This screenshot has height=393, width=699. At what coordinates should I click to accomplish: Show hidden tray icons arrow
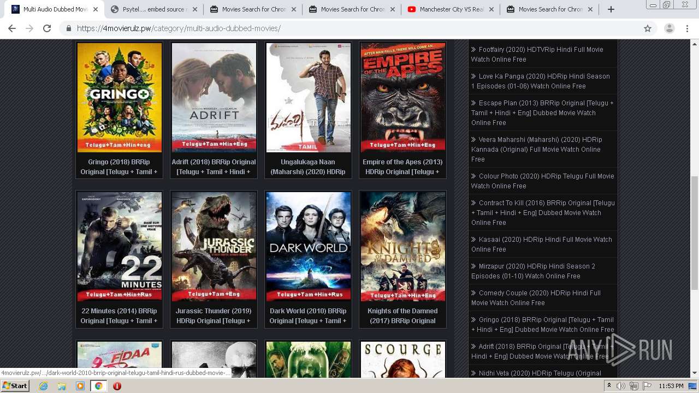[x=609, y=386]
